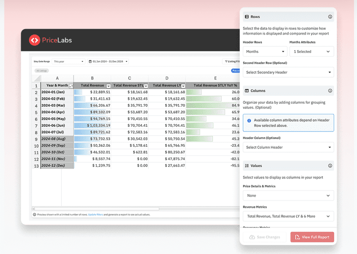Open the Revenue Metrics dropdown
Screen dimensions: 357x254
pyautogui.click(x=288, y=216)
